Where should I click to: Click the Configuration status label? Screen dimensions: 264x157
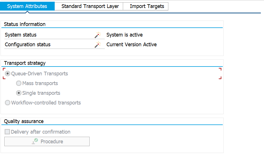(27, 45)
